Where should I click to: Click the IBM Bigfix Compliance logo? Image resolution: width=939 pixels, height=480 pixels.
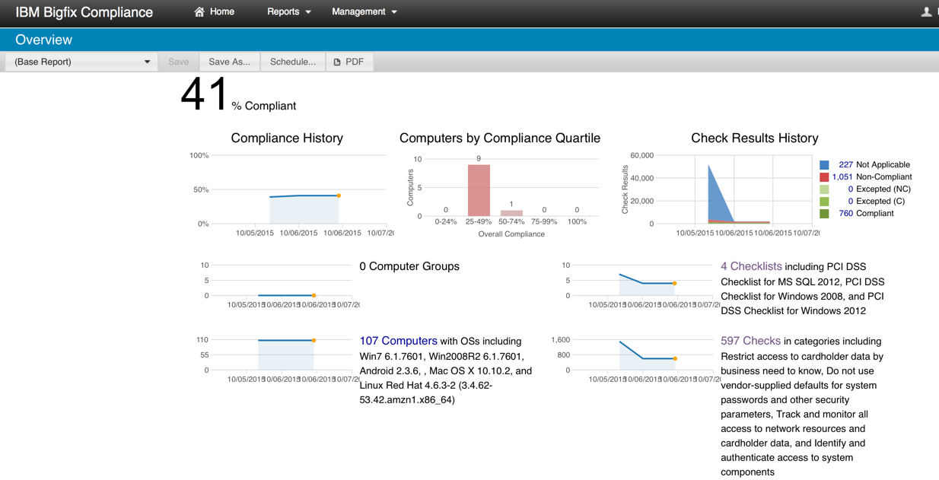coord(84,12)
